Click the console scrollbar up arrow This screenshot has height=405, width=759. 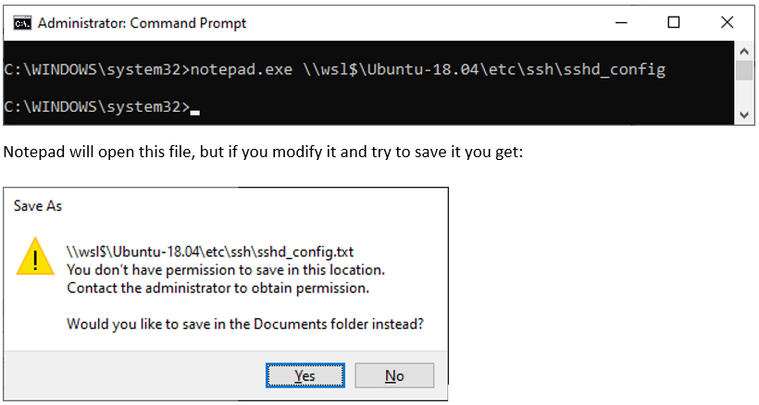pos(744,51)
